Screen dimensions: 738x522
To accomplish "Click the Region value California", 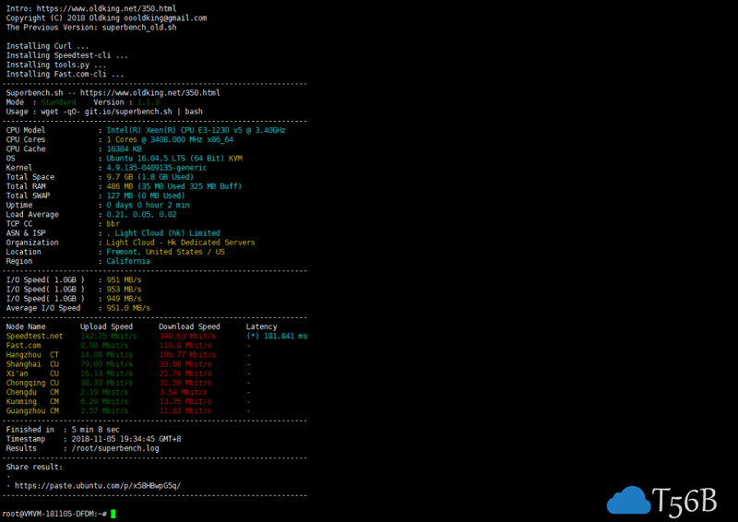I will coord(128,261).
